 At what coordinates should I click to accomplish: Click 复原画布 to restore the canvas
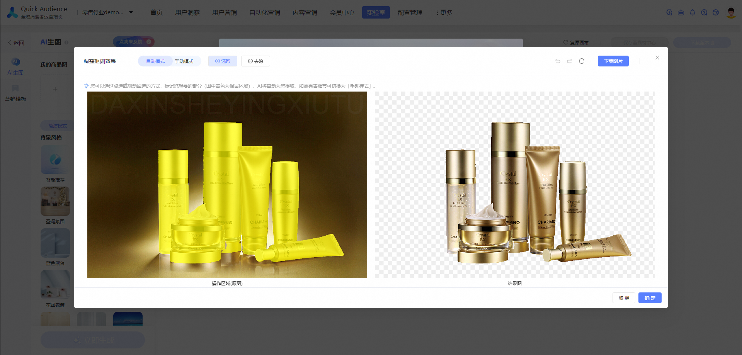576,42
